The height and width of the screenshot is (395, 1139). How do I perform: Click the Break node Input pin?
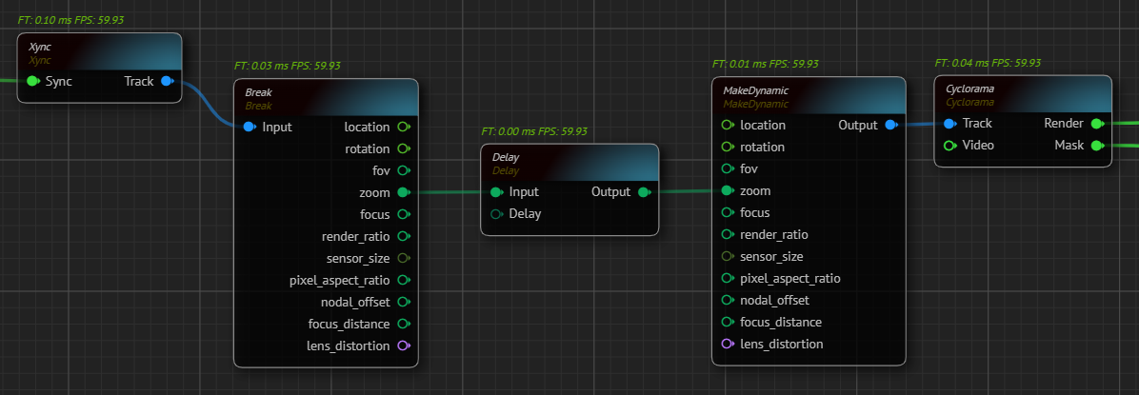pyautogui.click(x=250, y=128)
